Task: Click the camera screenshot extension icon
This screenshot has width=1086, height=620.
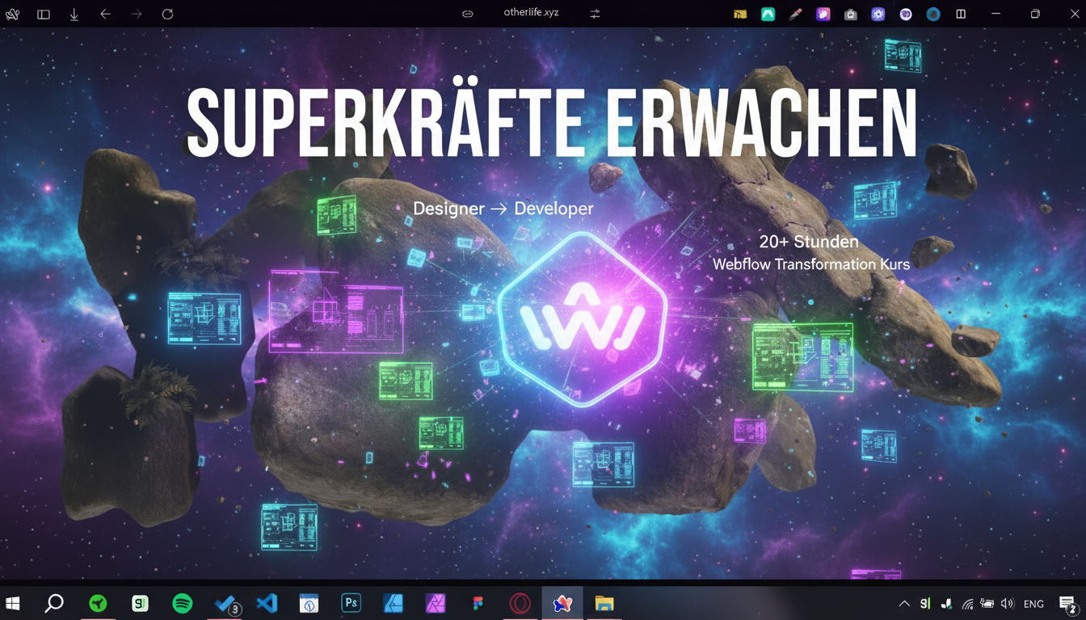Action: pyautogui.click(x=850, y=14)
